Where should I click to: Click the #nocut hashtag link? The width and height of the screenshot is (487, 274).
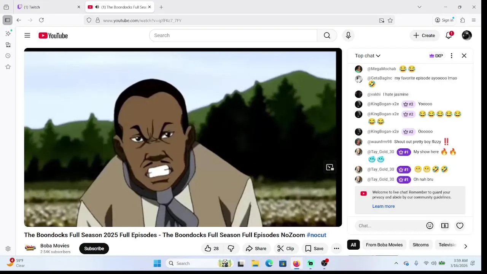coord(317,235)
